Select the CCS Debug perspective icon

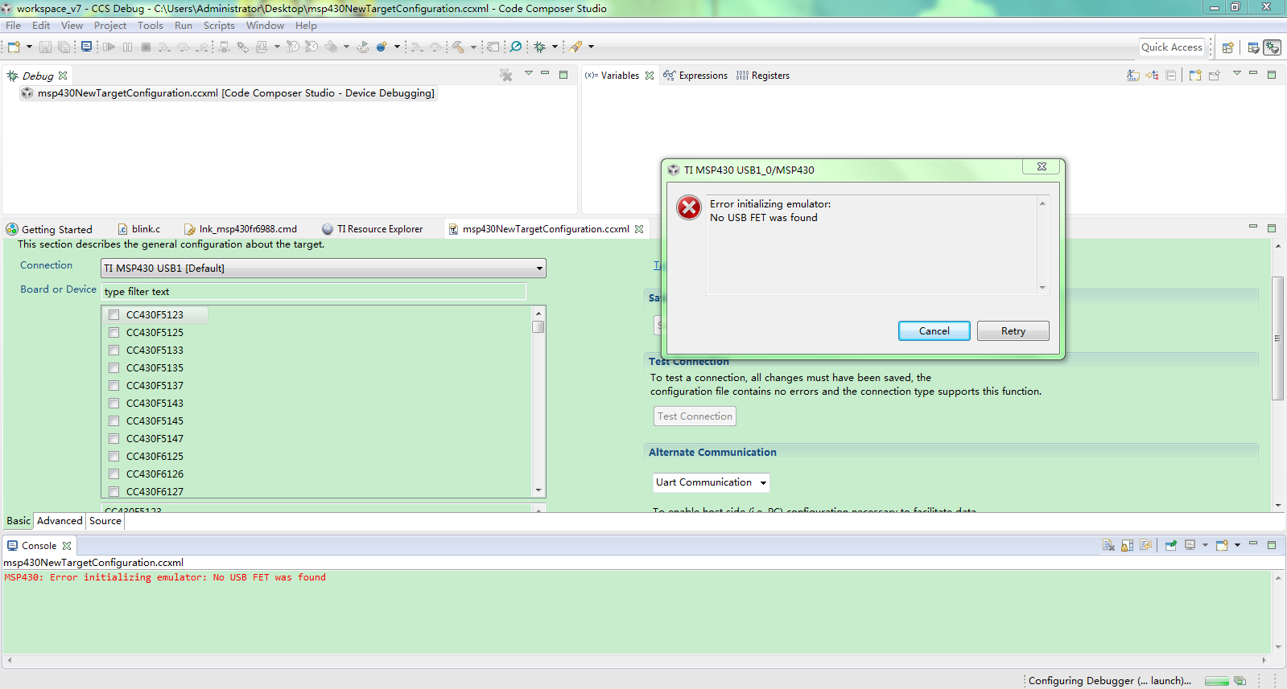point(1273,47)
